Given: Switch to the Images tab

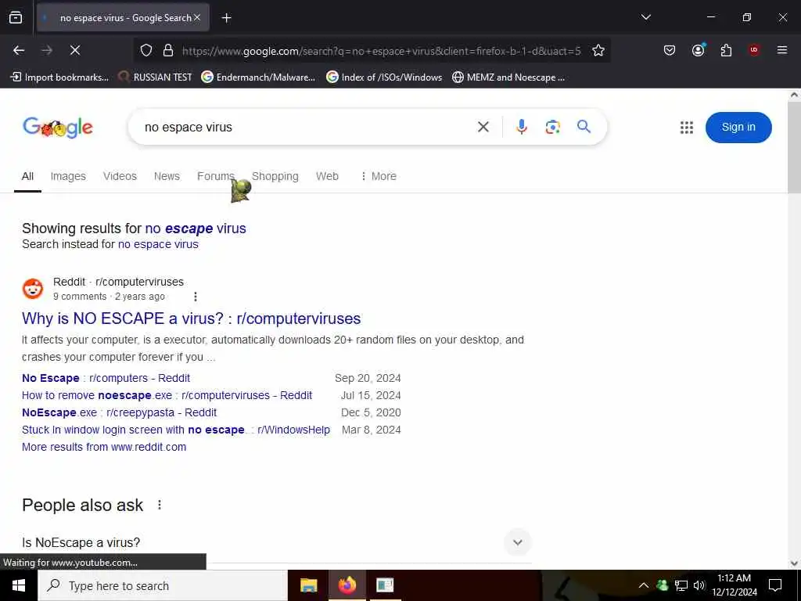Looking at the screenshot, I should coord(68,176).
